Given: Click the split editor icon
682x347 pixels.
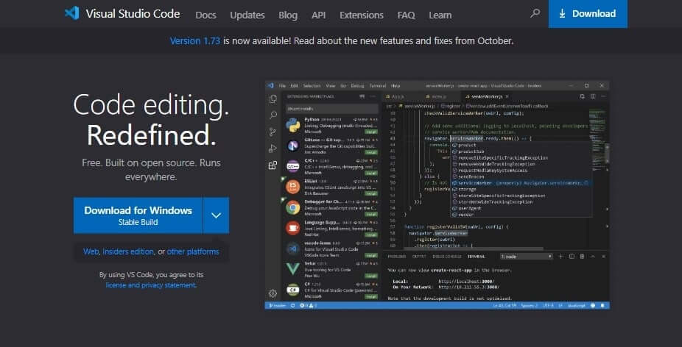Looking at the screenshot, I should coord(592,96).
